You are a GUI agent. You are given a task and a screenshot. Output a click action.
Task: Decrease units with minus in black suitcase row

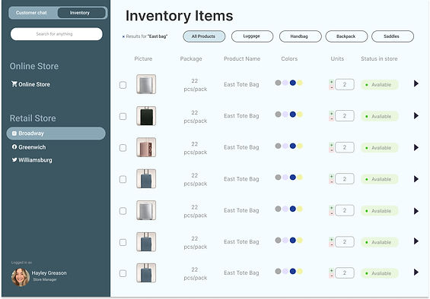(x=332, y=118)
